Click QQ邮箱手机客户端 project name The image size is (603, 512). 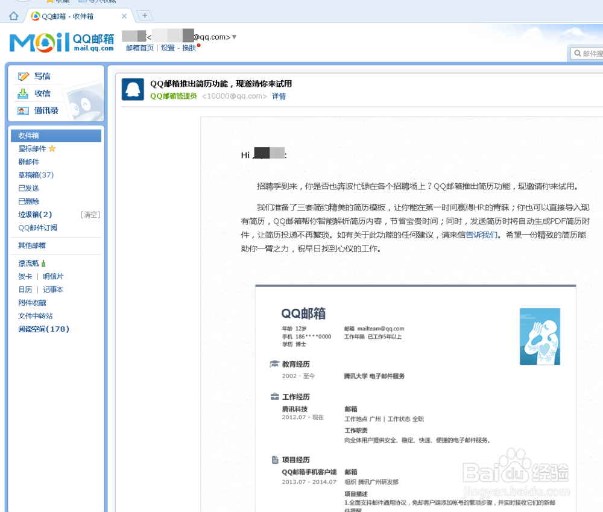309,472
